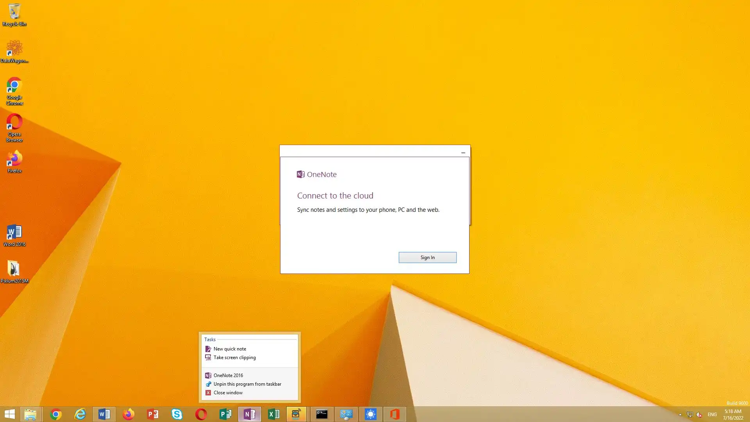Viewport: 750px width, 422px height.
Task: Open Word on the taskbar
Action: tap(104, 414)
